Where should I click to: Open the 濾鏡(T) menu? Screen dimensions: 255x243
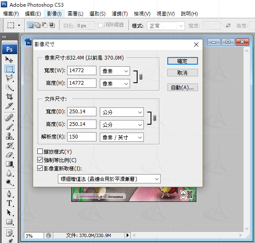pyautogui.click(x=120, y=14)
